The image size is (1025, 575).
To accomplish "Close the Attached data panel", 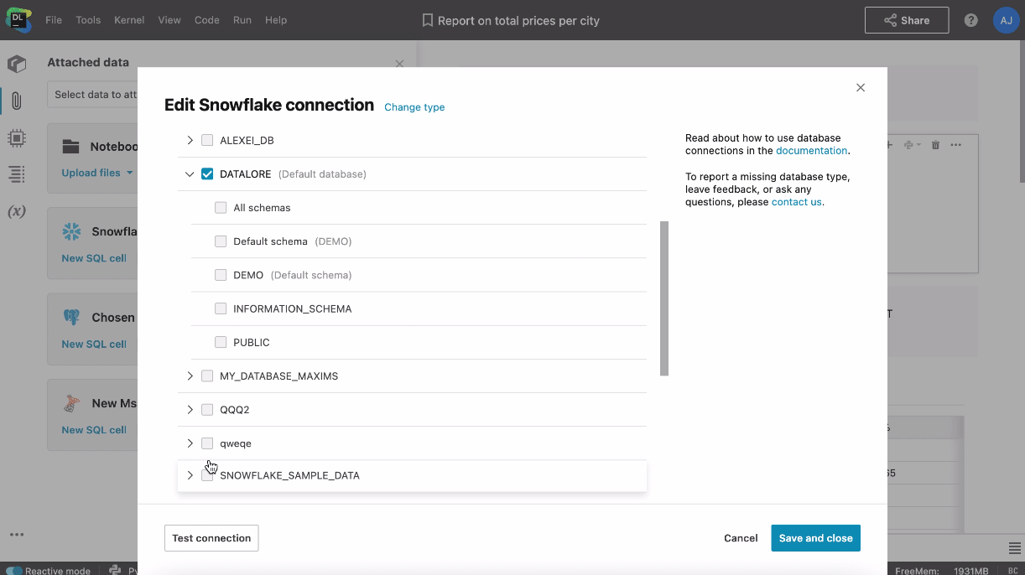I will (x=399, y=64).
